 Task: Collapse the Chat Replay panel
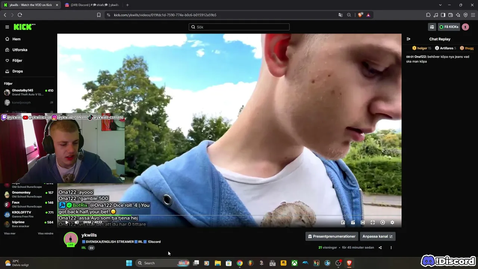(409, 39)
